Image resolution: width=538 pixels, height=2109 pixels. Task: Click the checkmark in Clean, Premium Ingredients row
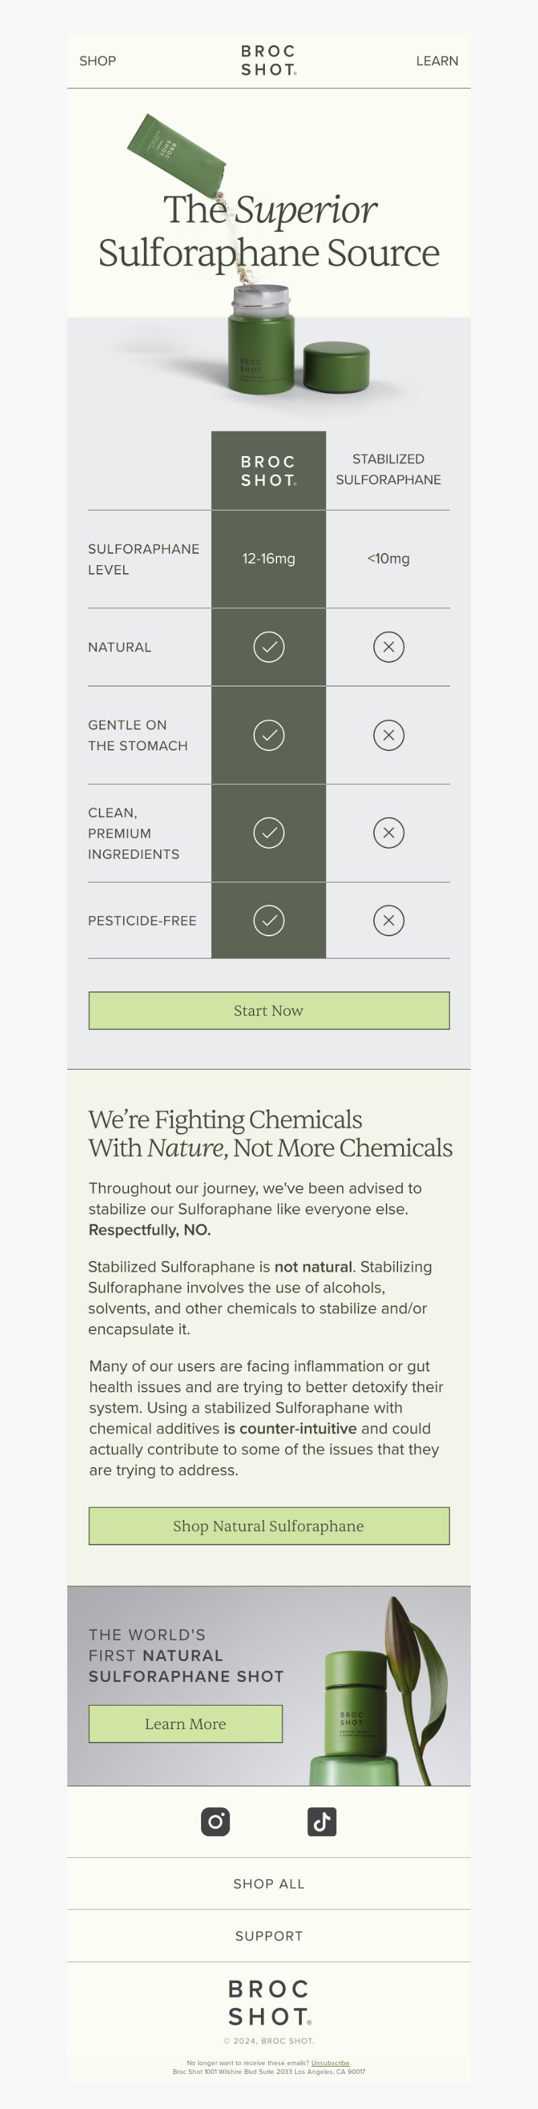click(x=268, y=833)
